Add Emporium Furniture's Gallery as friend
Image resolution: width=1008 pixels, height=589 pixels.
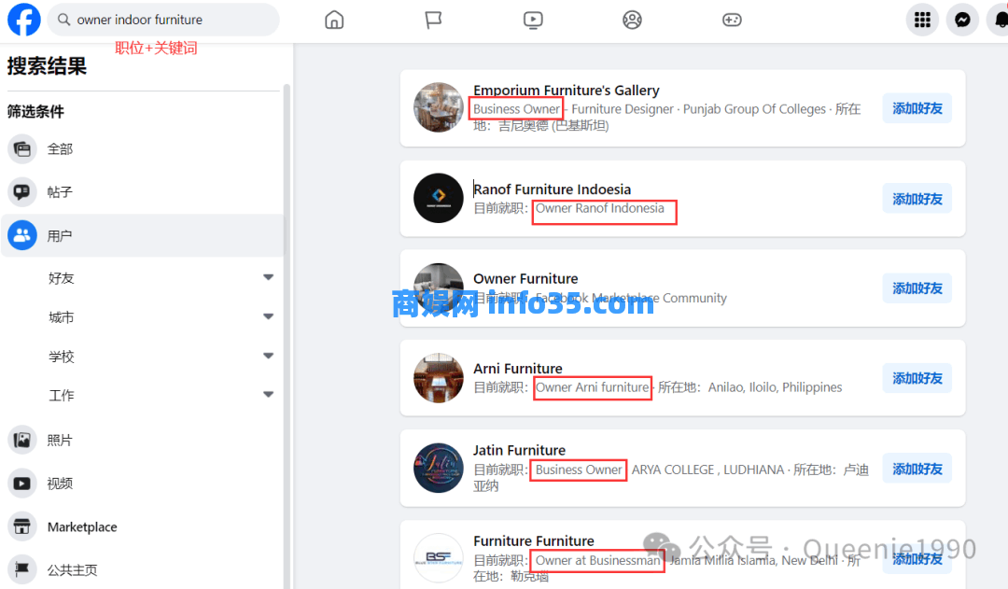(917, 108)
